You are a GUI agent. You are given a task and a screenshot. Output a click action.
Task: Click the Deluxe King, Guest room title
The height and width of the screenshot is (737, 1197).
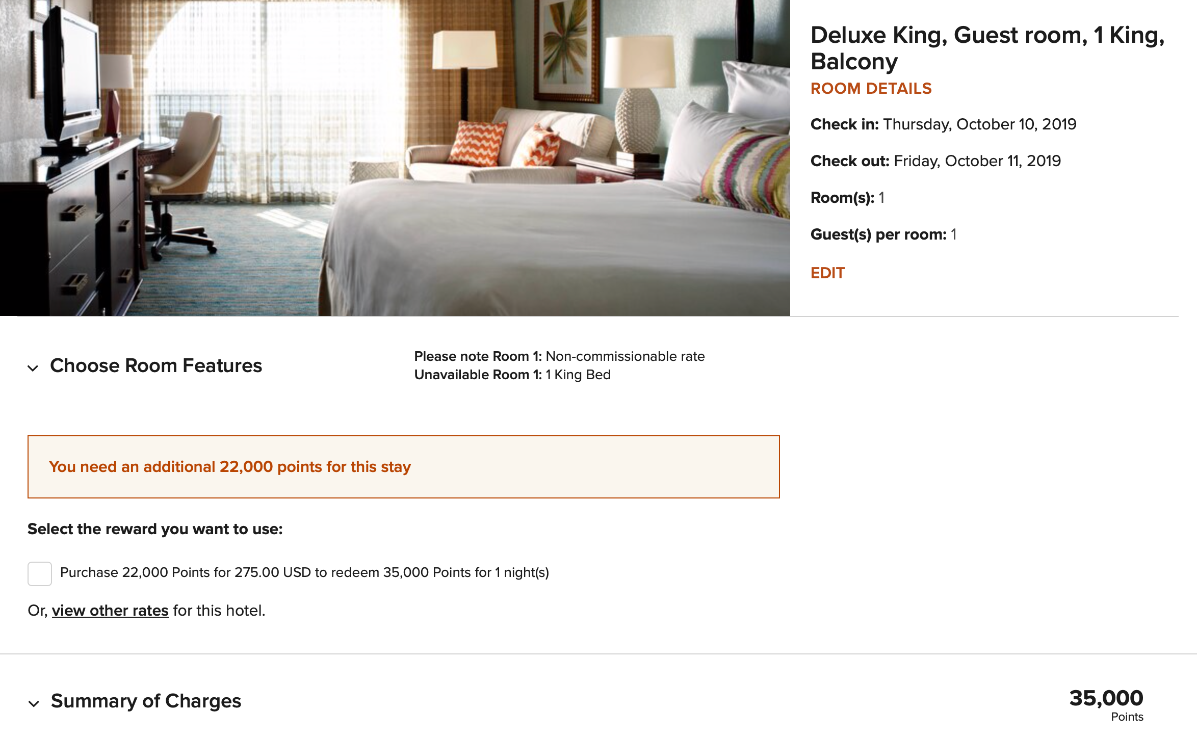pos(987,48)
